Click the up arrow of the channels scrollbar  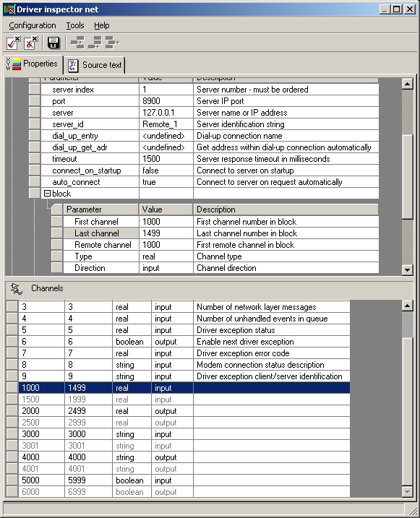click(408, 306)
